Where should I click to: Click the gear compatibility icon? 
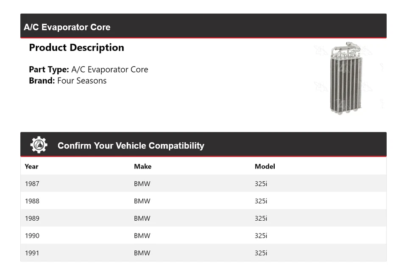click(39, 145)
